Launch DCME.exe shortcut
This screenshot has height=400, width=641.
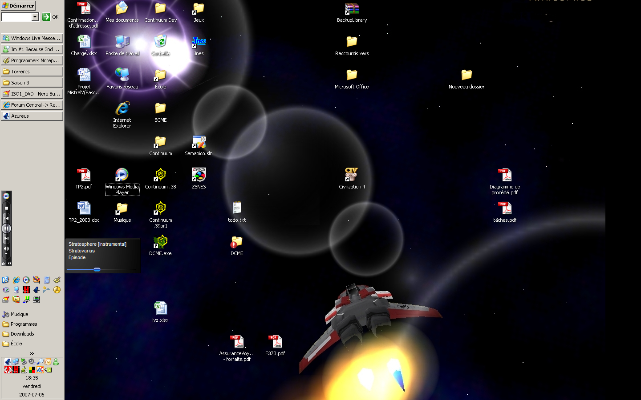(160, 245)
